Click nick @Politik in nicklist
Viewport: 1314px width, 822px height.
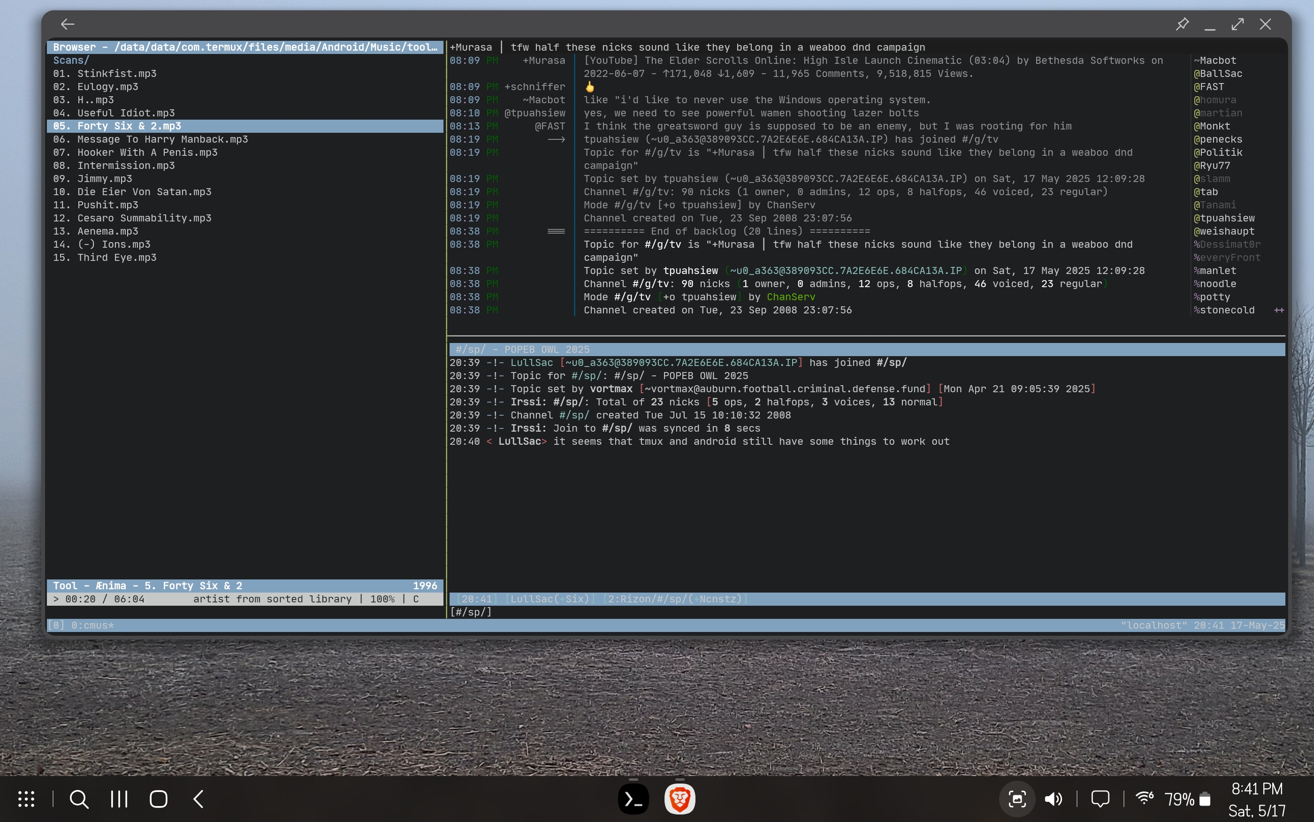[1218, 152]
